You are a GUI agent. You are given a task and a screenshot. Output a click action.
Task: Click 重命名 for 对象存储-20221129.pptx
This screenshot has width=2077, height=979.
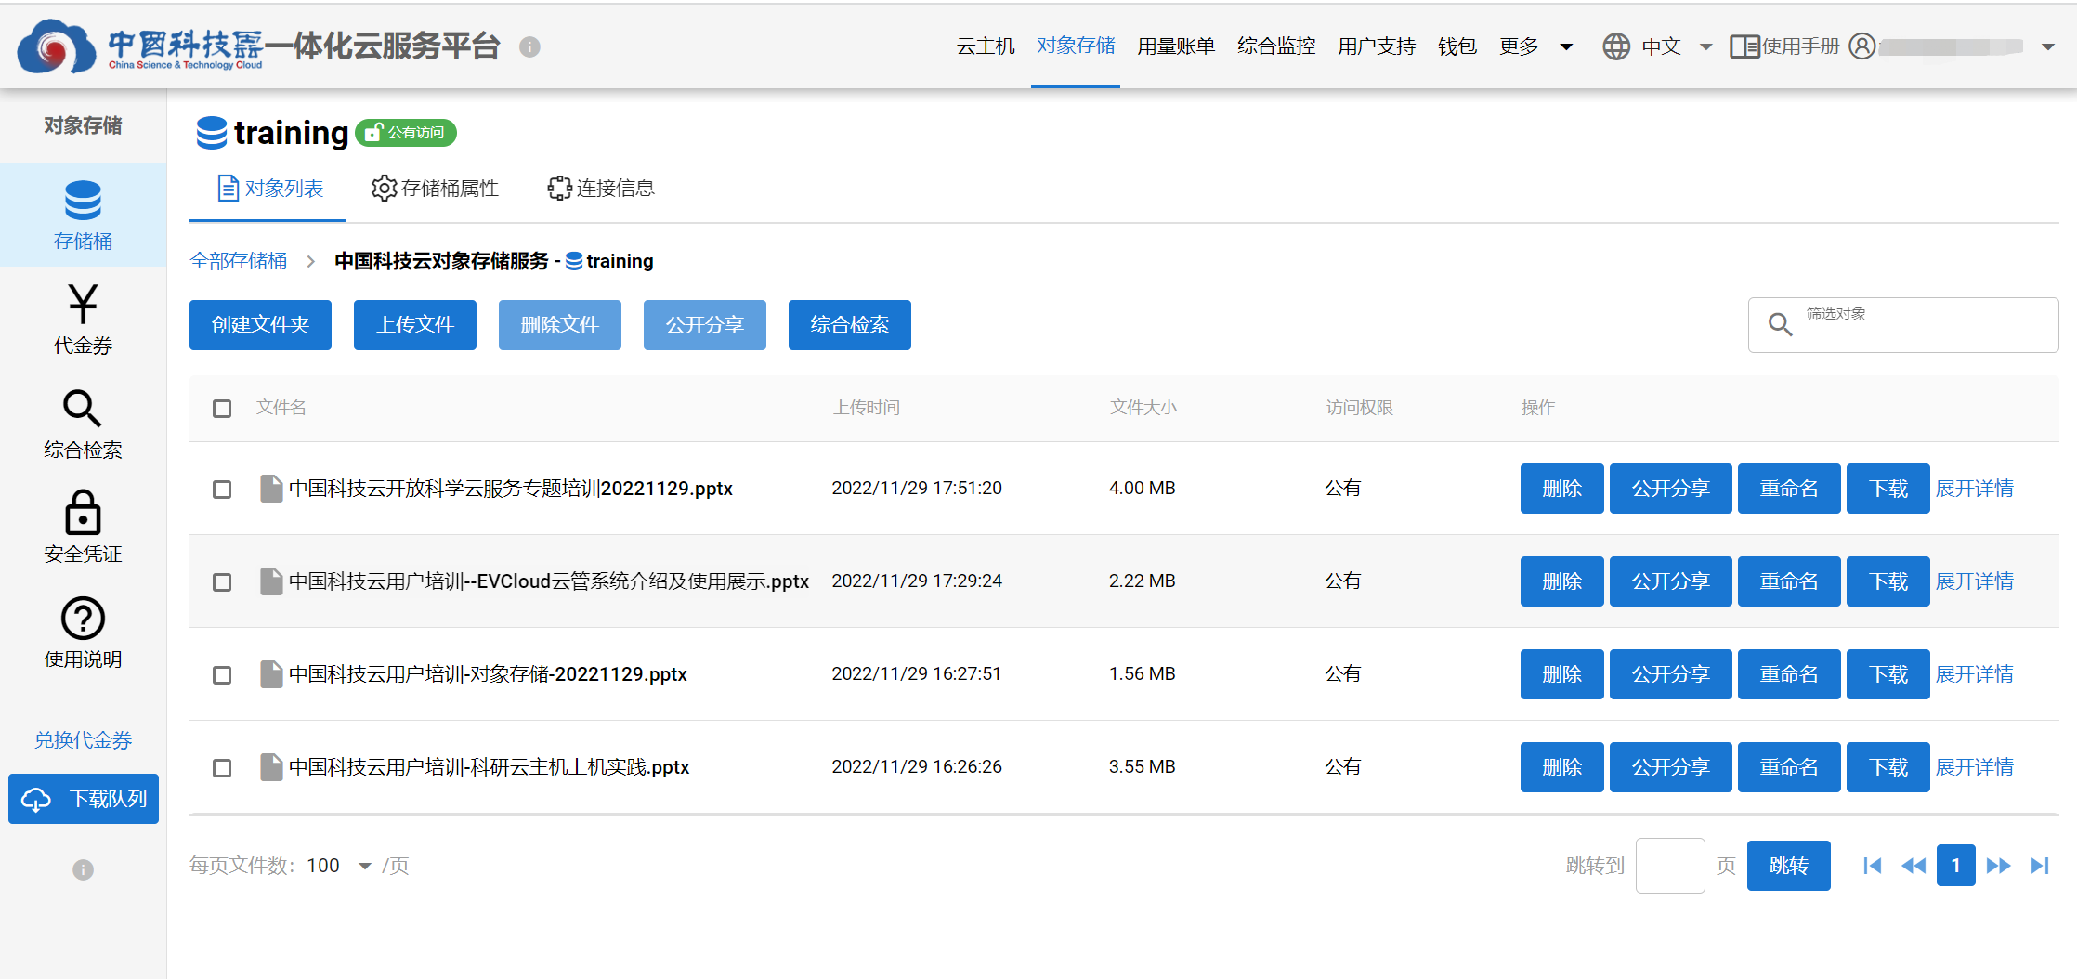click(x=1789, y=674)
